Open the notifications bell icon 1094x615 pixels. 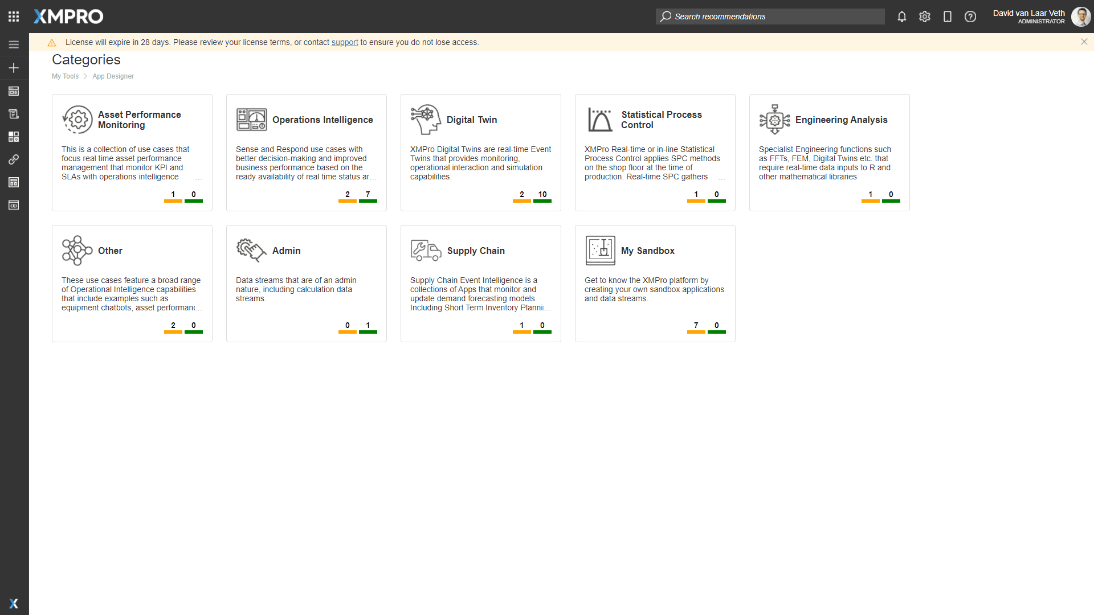pos(901,17)
